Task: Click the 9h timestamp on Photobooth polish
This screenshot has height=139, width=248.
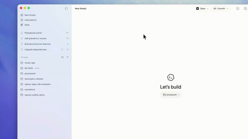Action: [67, 33]
